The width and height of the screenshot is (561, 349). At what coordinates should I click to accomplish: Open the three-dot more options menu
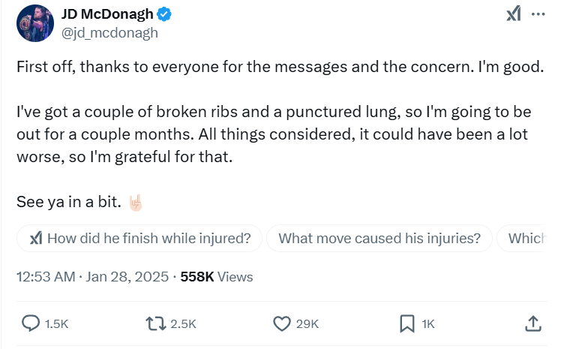[538, 14]
